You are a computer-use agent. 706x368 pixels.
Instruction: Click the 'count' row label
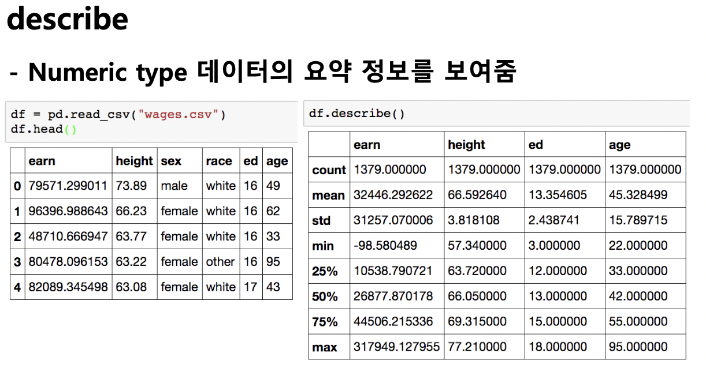pyautogui.click(x=329, y=170)
